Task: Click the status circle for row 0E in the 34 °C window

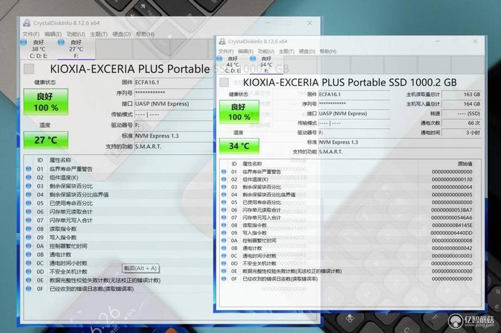Action: pyautogui.click(x=224, y=271)
